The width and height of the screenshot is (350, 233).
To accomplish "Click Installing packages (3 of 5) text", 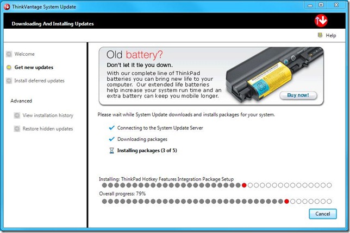I will [x=147, y=151].
